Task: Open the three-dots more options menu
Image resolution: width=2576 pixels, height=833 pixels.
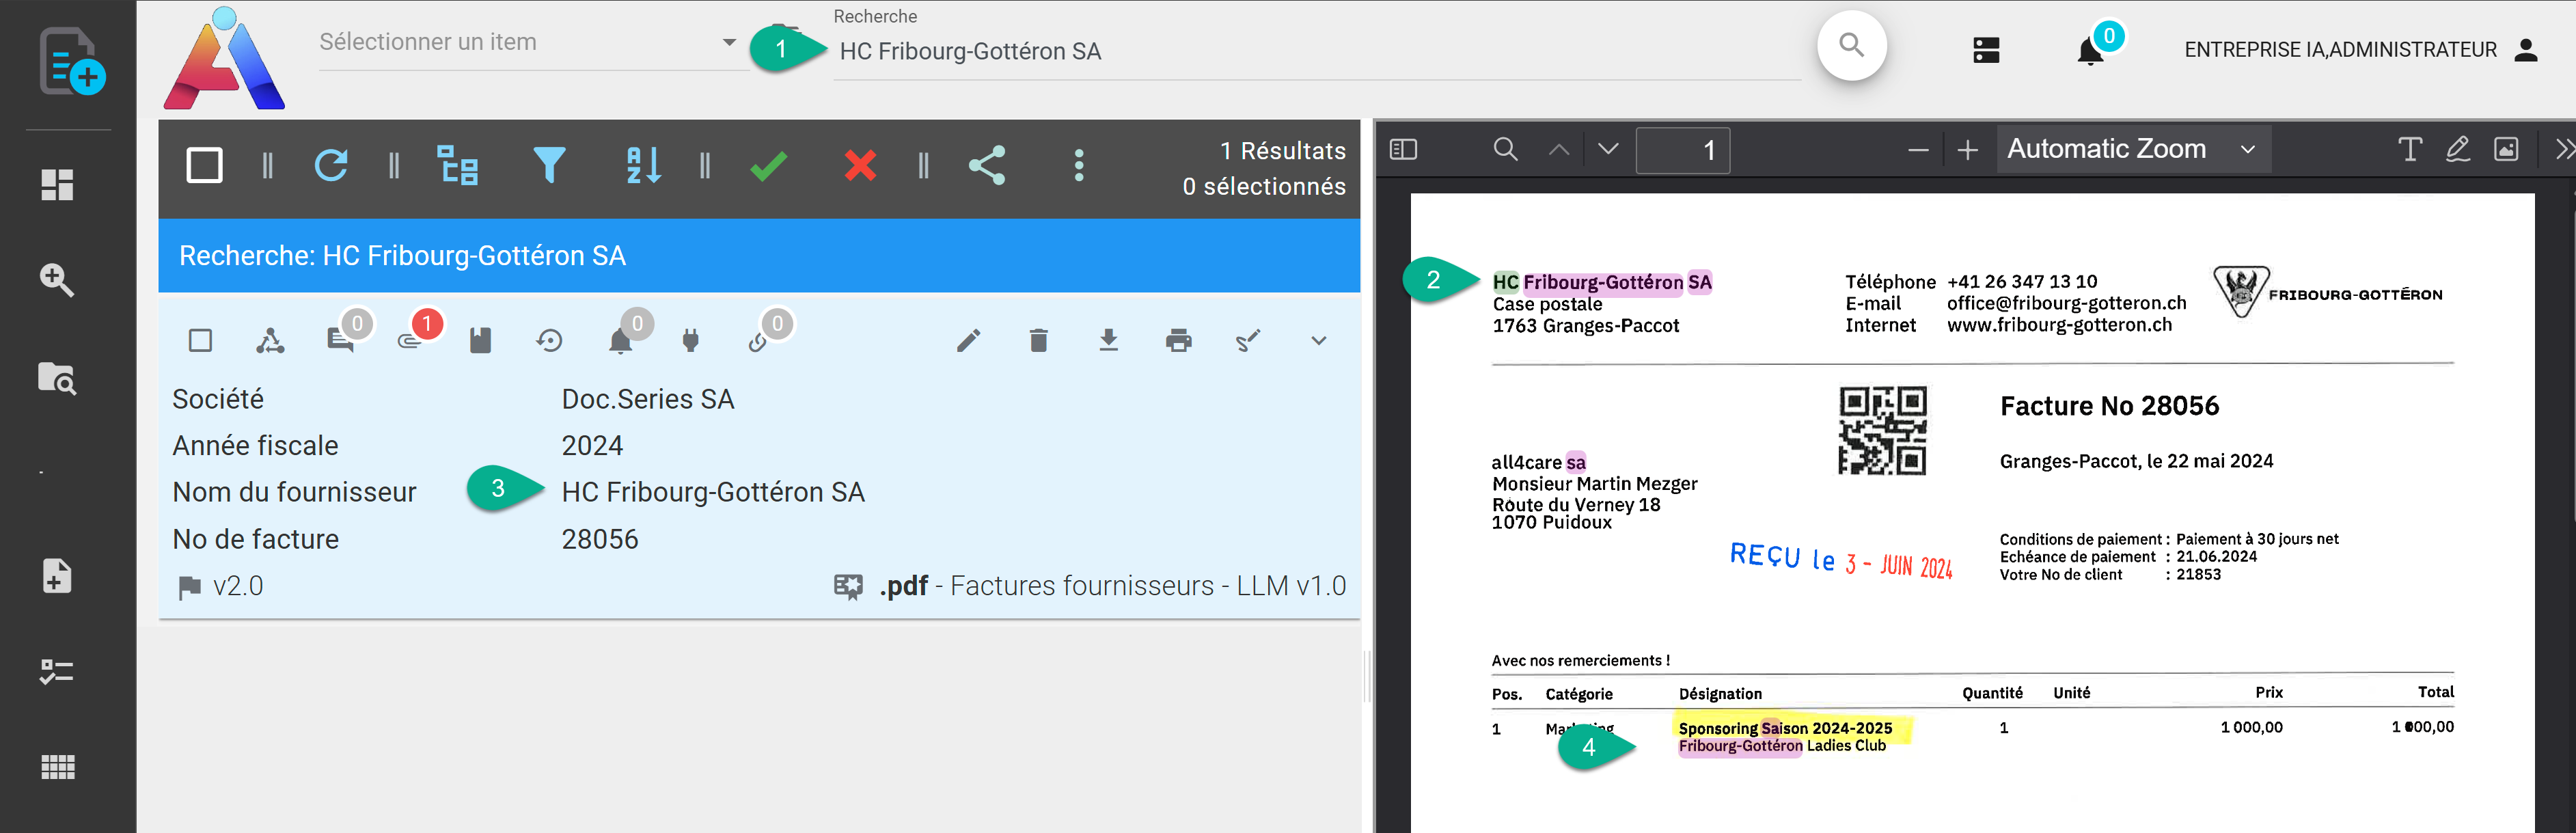Action: pyautogui.click(x=1078, y=165)
